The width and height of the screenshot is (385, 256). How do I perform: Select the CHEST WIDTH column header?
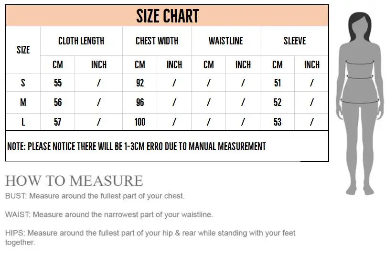(x=157, y=41)
